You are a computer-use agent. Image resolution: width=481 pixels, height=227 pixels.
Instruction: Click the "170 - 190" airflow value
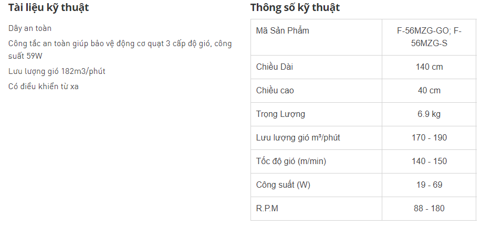[429, 138]
